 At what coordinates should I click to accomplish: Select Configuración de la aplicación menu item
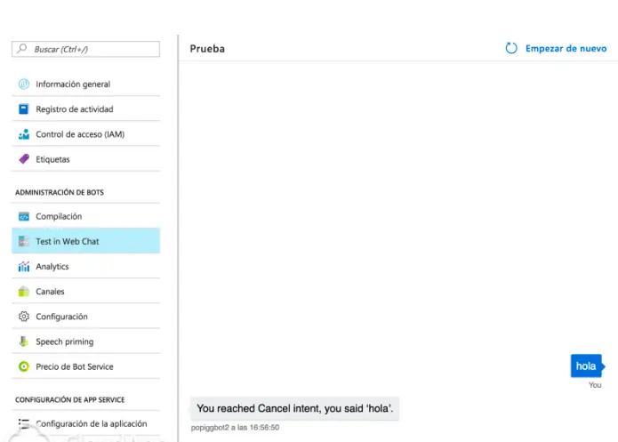(91, 424)
